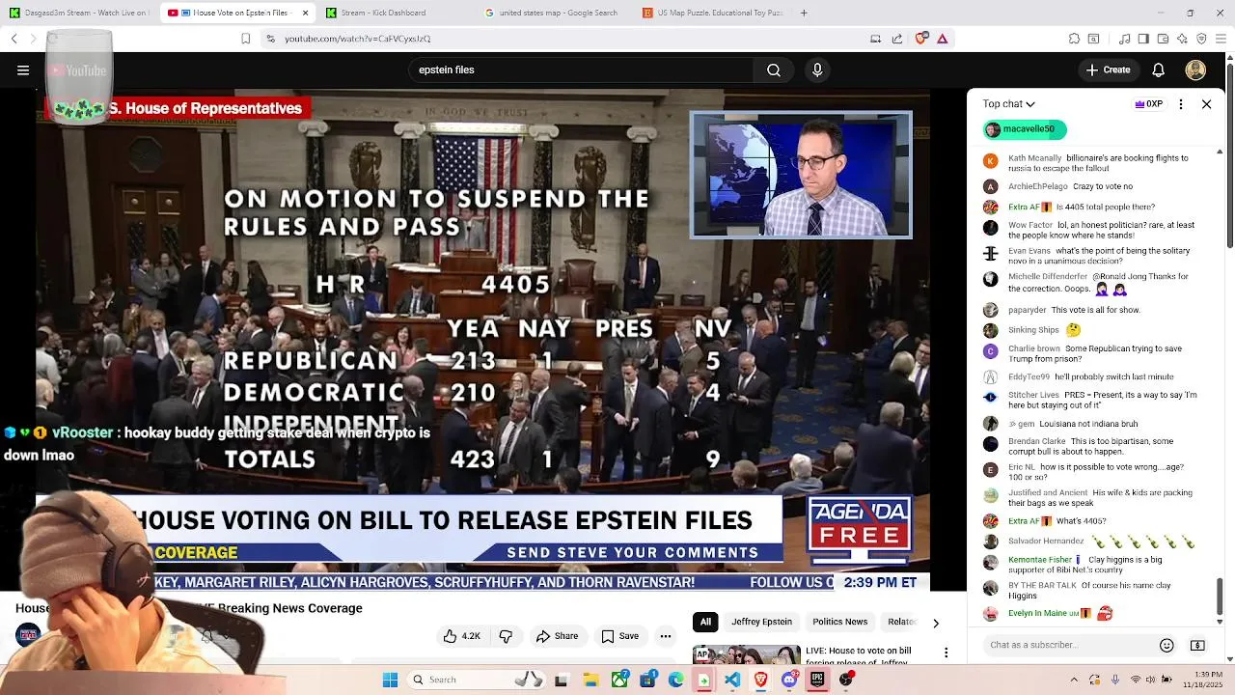Image resolution: width=1235 pixels, height=695 pixels.
Task: Start voice search with the microphone icon
Action: click(x=817, y=69)
